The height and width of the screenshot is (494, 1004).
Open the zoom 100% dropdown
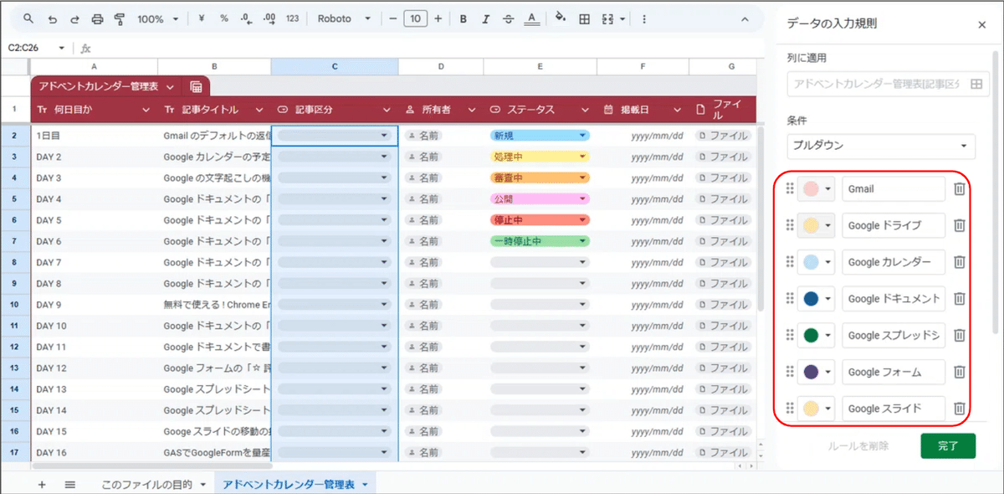[x=157, y=18]
